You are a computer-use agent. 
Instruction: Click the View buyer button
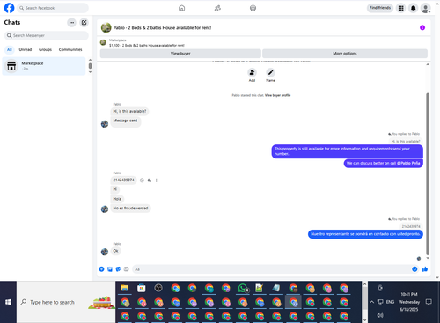[x=180, y=54]
